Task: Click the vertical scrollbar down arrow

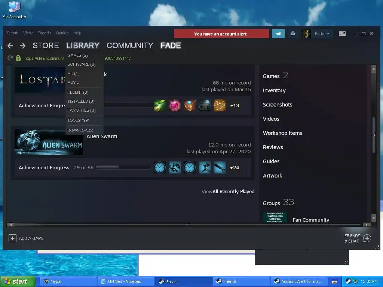Action: click(x=374, y=217)
